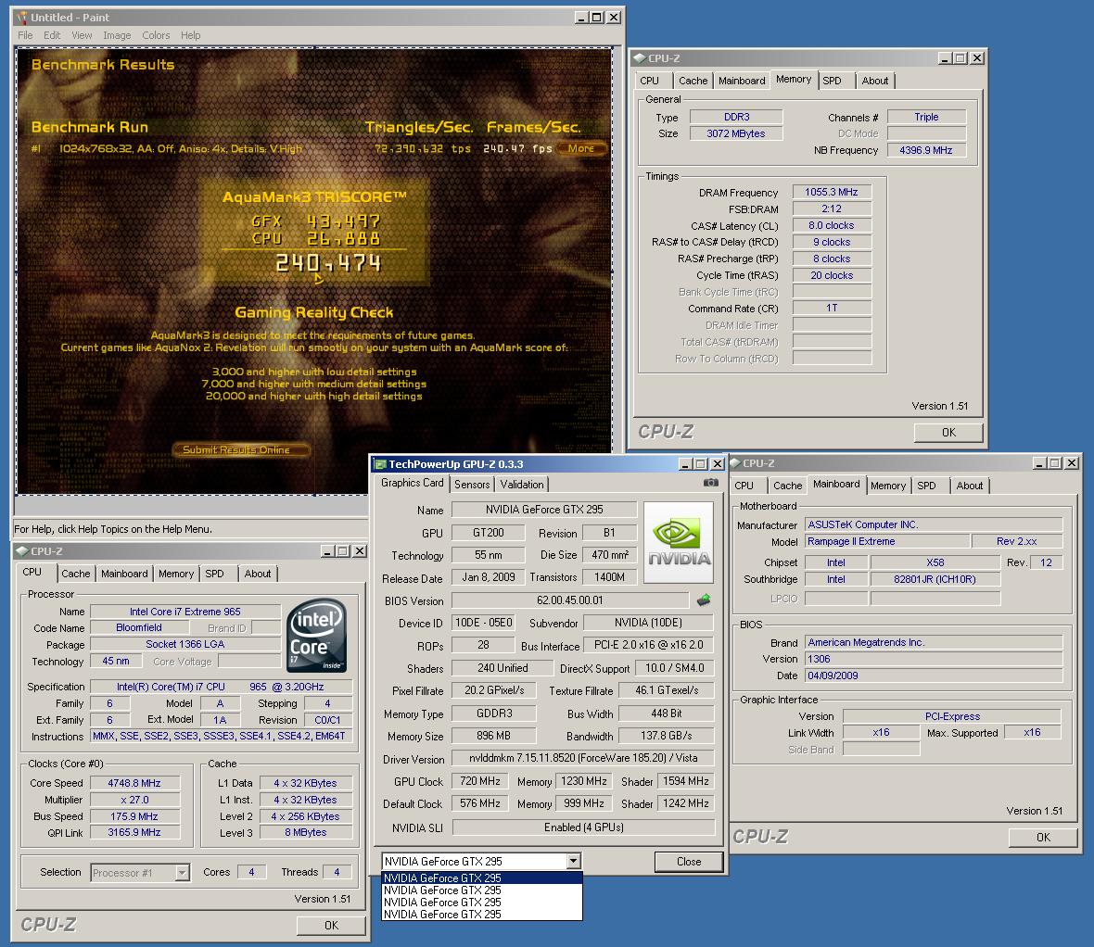Click the CPU-Z Mainboard window title icon

734,463
